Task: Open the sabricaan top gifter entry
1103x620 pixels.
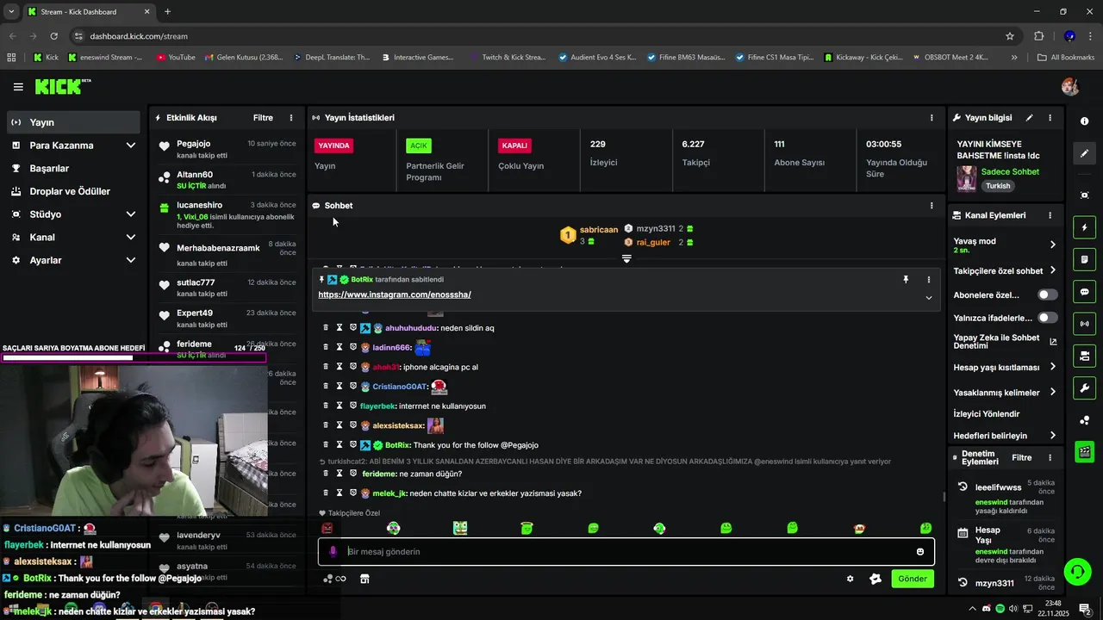Action: point(589,235)
